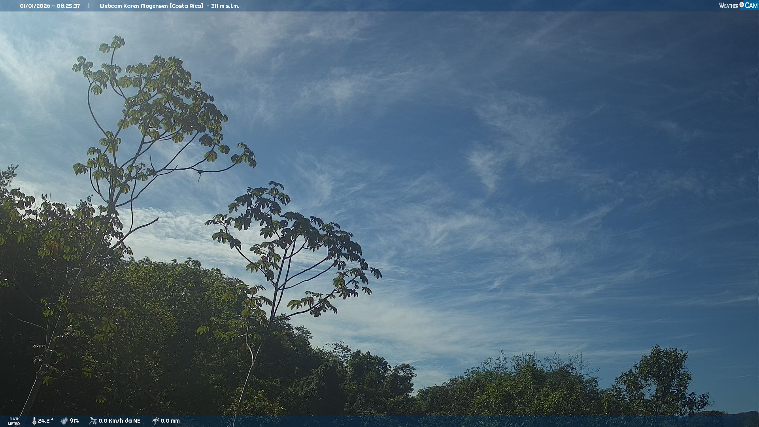Click the camera lens in WeatherCam logo
Image resolution: width=759 pixels, height=427 pixels.
(x=742, y=5)
